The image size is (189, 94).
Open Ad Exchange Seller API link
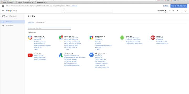(x=71, y=59)
